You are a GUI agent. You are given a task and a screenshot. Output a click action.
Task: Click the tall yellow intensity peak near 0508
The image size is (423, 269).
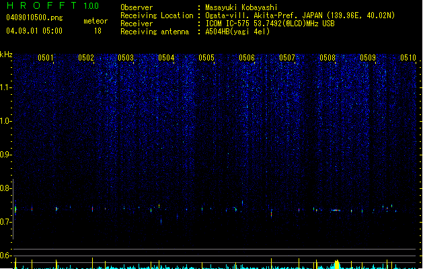click(336, 264)
